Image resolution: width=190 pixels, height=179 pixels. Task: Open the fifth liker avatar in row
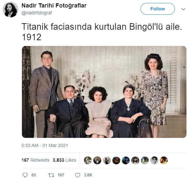tap(126, 160)
